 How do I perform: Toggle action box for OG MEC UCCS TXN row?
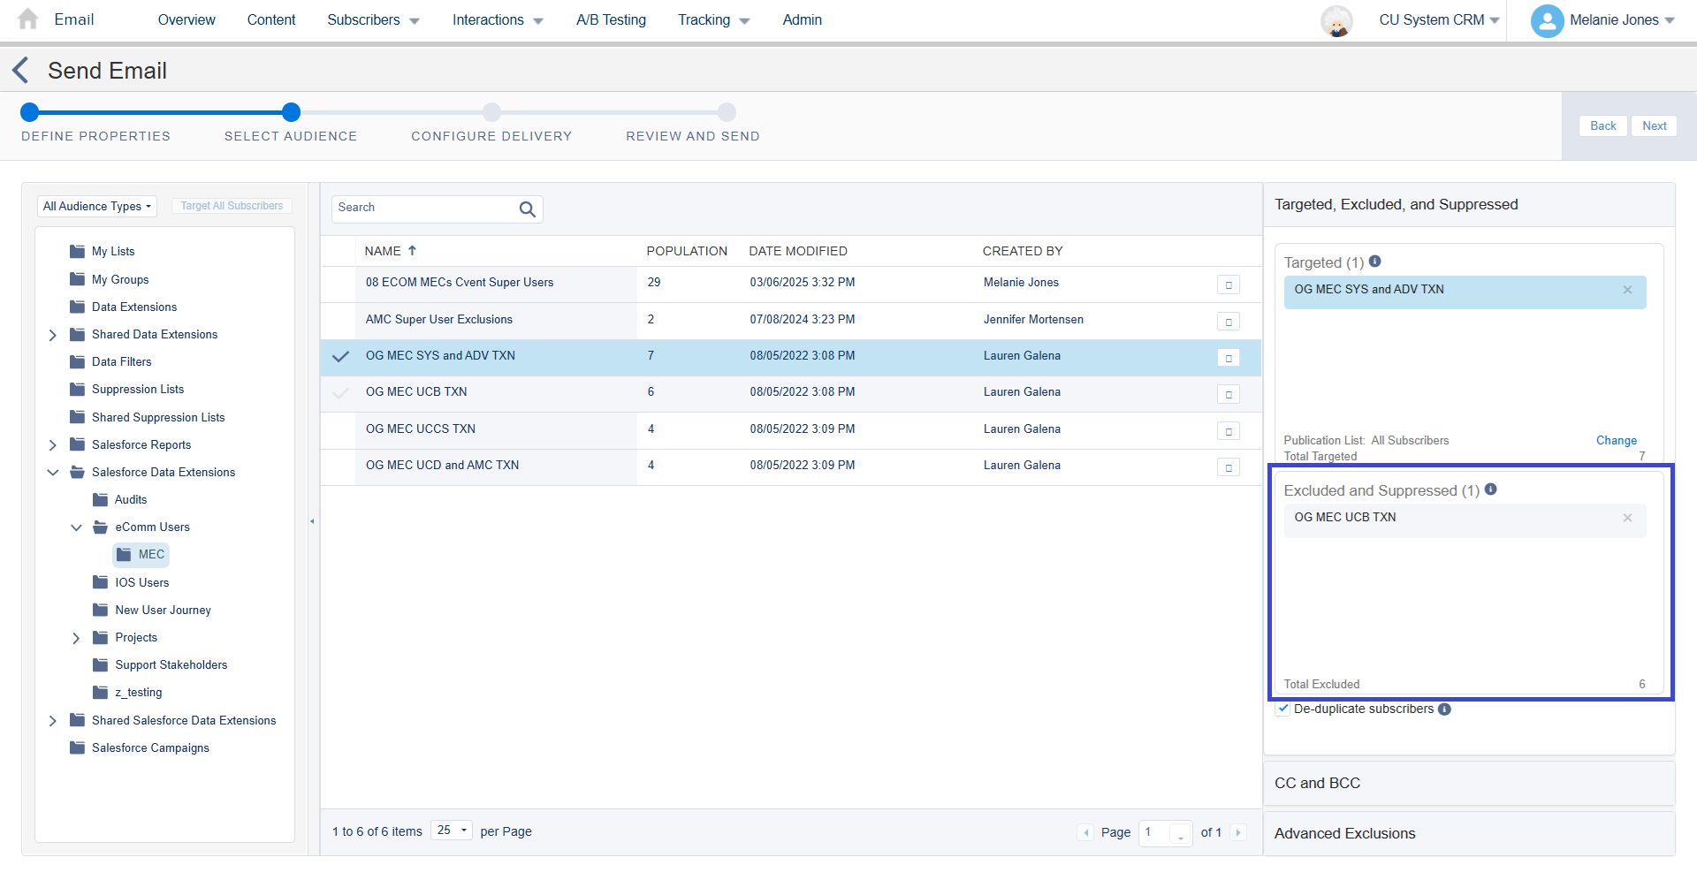click(x=1229, y=431)
